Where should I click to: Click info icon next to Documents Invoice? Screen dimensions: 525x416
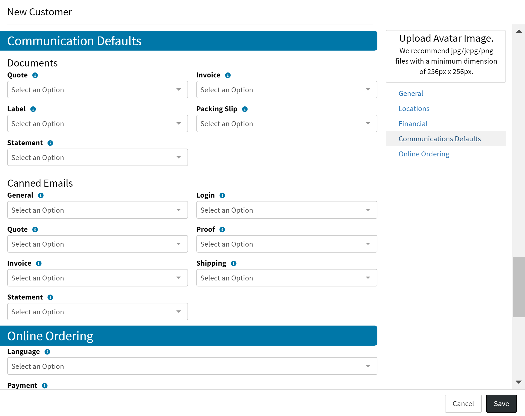click(x=228, y=75)
